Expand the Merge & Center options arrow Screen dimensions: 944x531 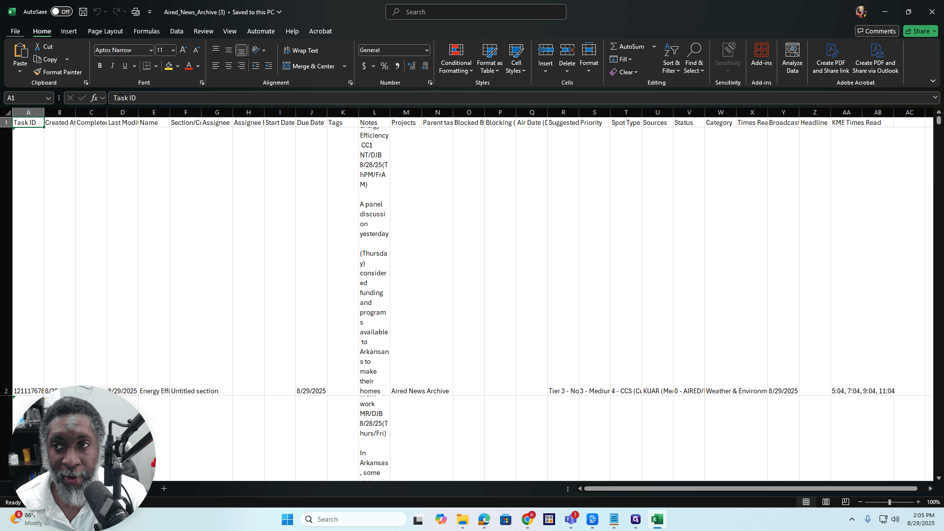pos(344,66)
